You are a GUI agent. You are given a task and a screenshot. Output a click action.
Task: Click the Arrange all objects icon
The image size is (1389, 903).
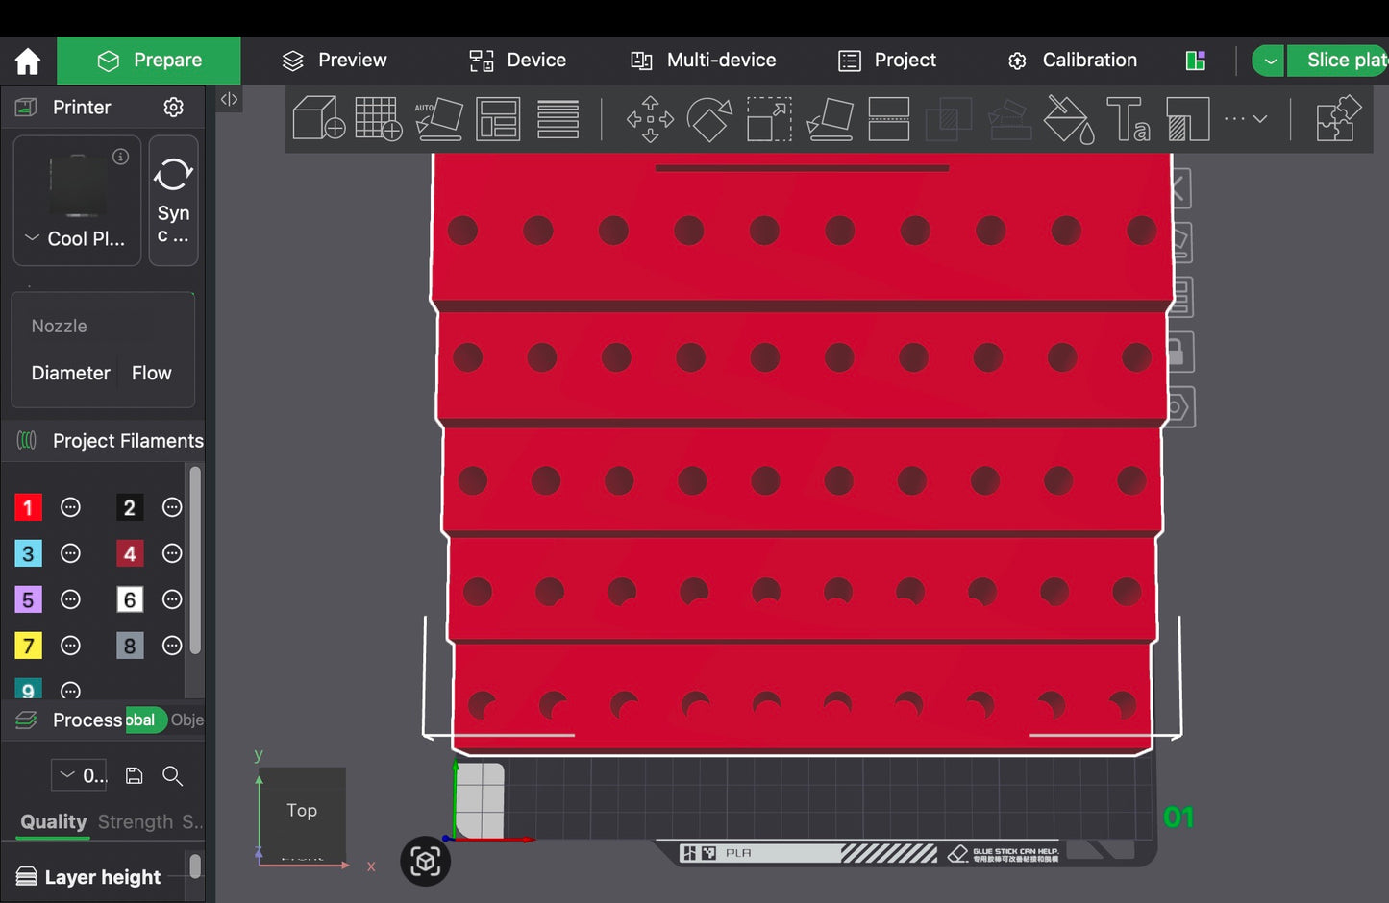click(498, 119)
